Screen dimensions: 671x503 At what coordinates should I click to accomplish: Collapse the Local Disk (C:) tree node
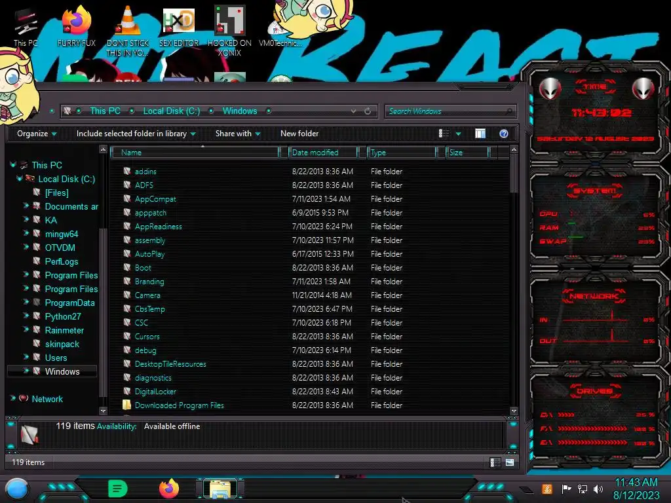(x=19, y=178)
